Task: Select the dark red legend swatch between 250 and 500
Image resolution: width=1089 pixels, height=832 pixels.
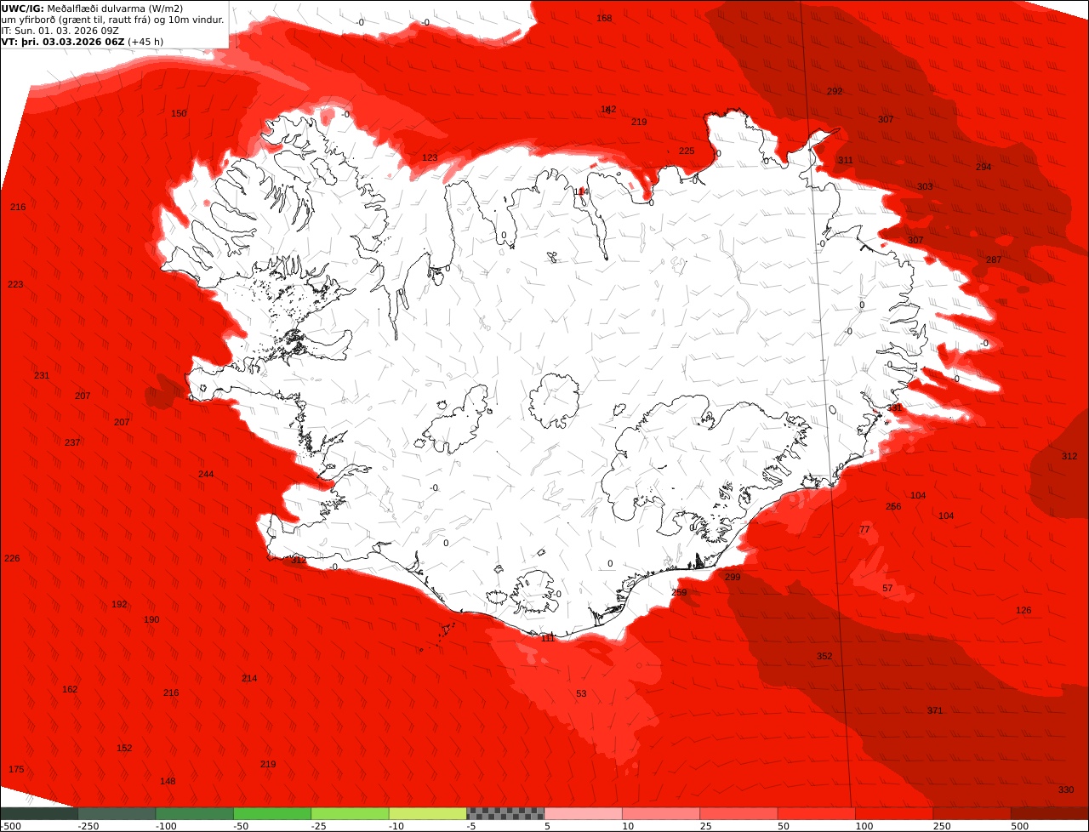Action: [x=972, y=813]
